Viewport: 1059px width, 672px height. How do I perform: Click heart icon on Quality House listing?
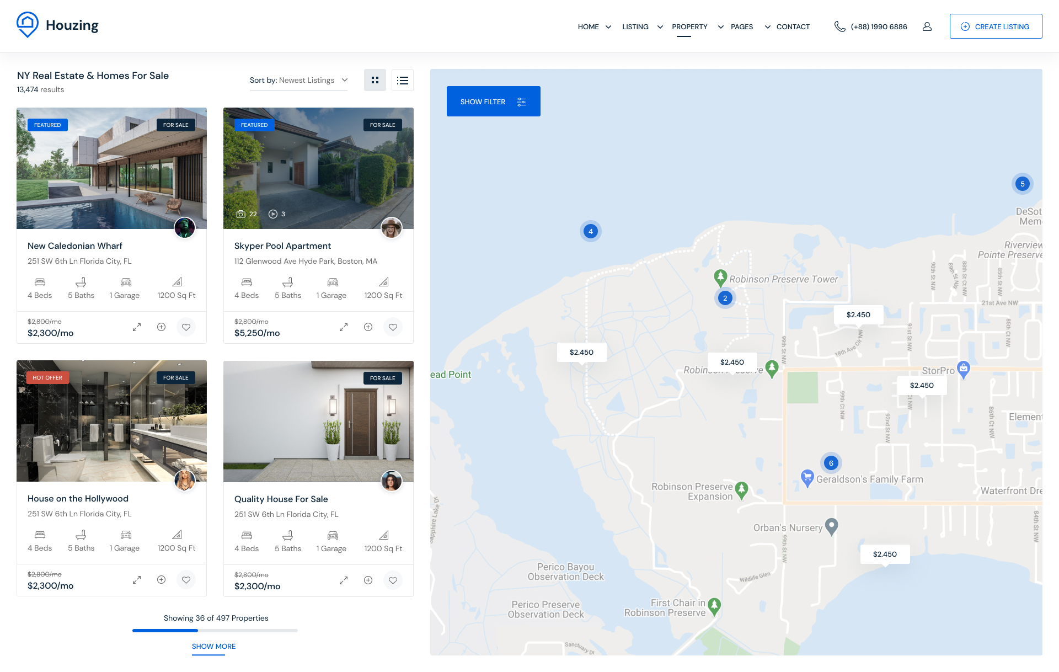(x=393, y=580)
